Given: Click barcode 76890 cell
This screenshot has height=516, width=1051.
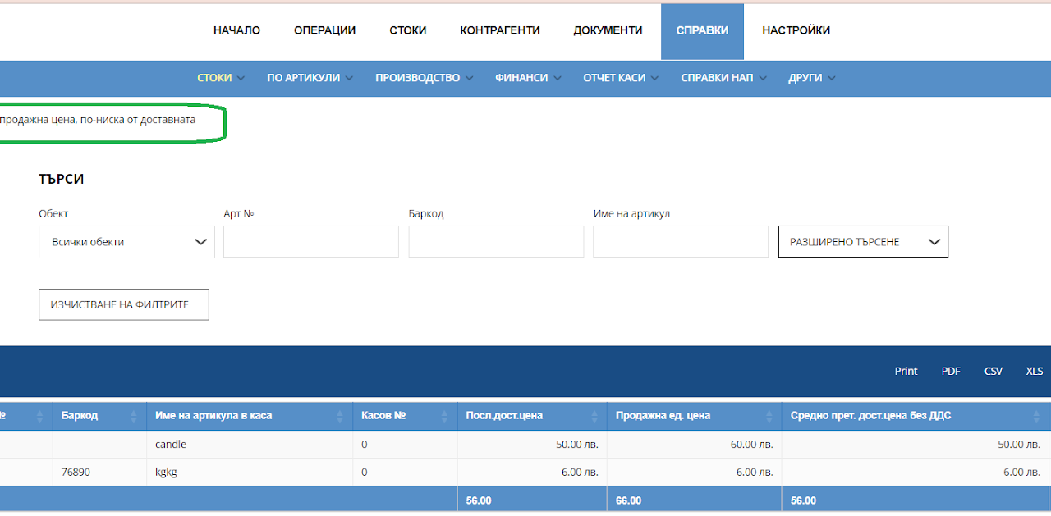Looking at the screenshot, I should 76,472.
